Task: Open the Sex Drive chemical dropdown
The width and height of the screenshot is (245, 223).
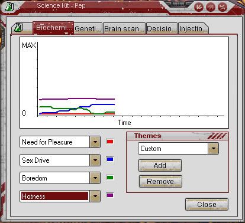Action: [x=95, y=160]
